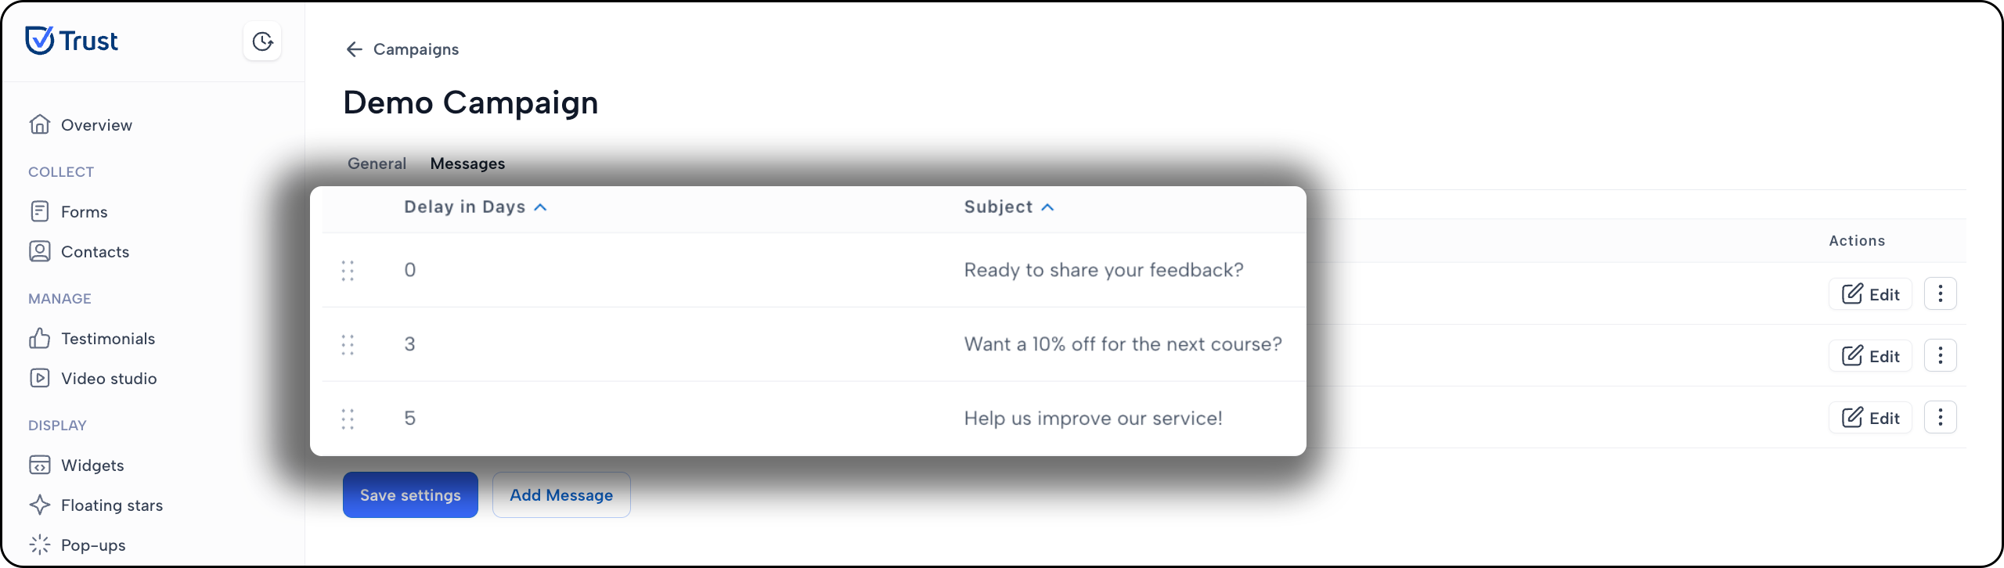Grab drag handle of the 0-day message

pos(348,271)
